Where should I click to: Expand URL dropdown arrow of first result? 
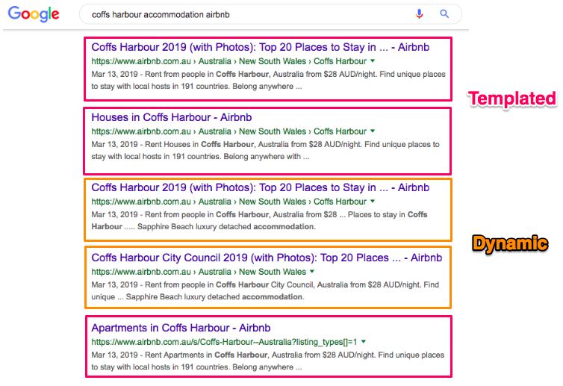coord(373,61)
